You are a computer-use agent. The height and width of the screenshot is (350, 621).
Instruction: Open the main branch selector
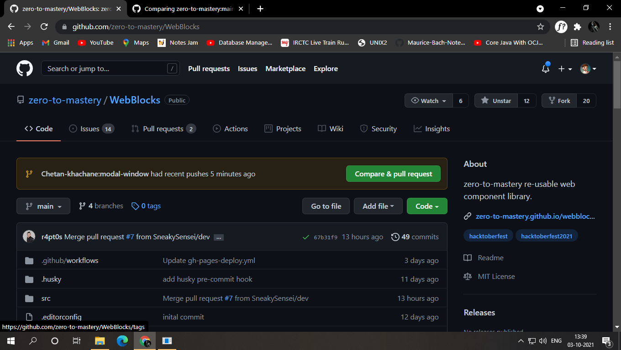43,206
